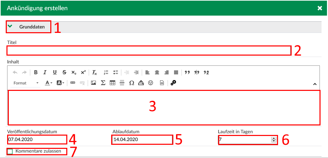Toggle bold formatting in the editor
This screenshot has height=158, width=328.
(36, 72)
